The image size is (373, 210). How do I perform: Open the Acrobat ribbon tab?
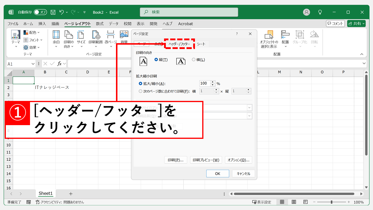[x=186, y=24]
